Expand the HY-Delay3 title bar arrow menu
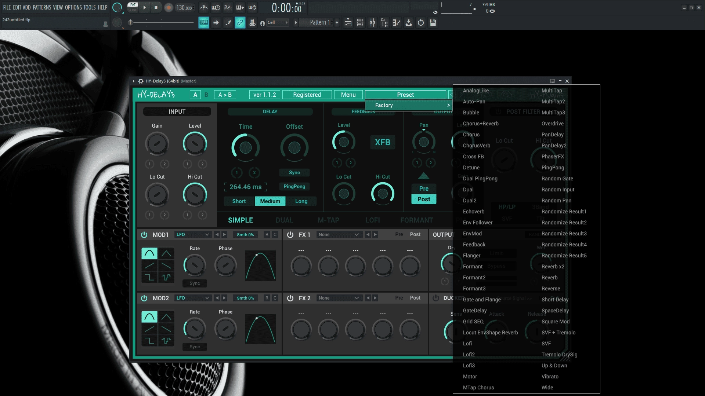 [x=134, y=81]
